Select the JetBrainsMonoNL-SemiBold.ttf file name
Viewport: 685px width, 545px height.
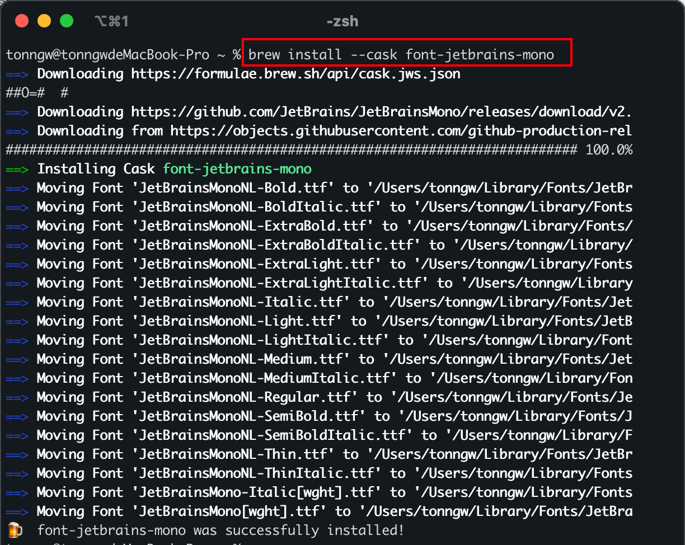[x=248, y=416]
